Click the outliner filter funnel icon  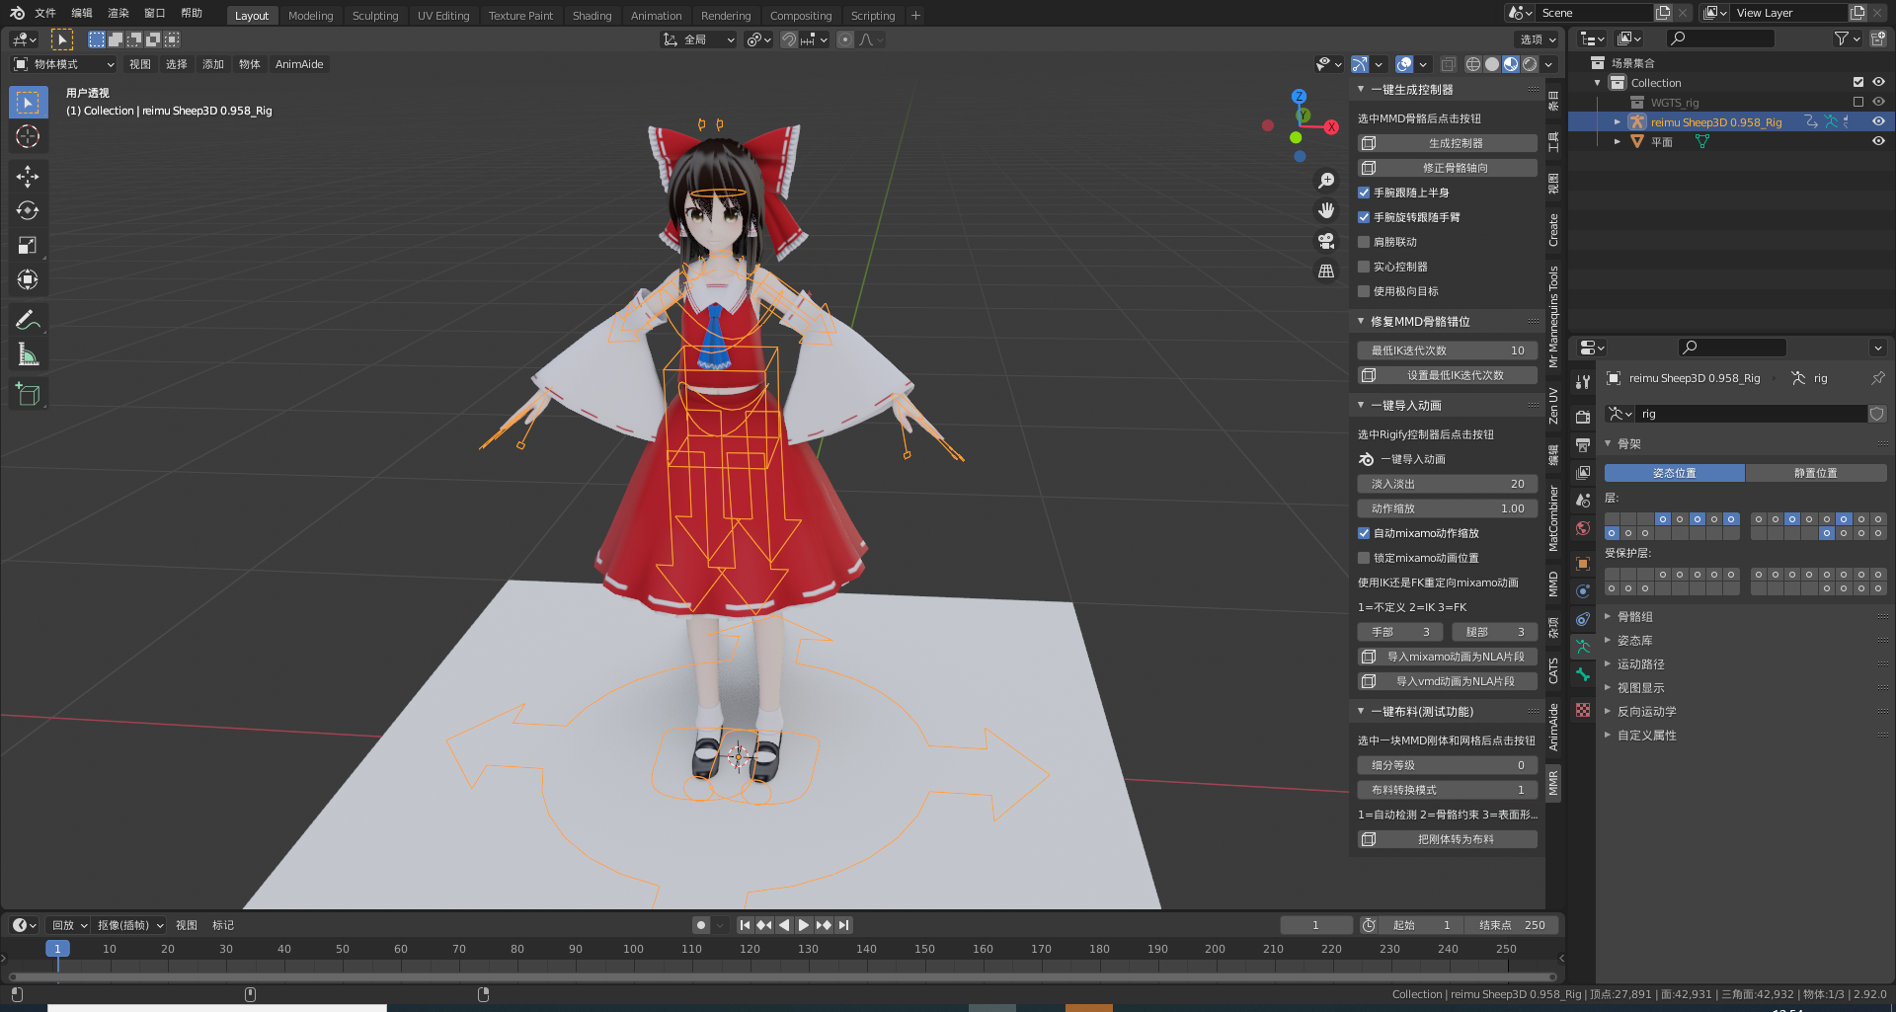(x=1842, y=39)
